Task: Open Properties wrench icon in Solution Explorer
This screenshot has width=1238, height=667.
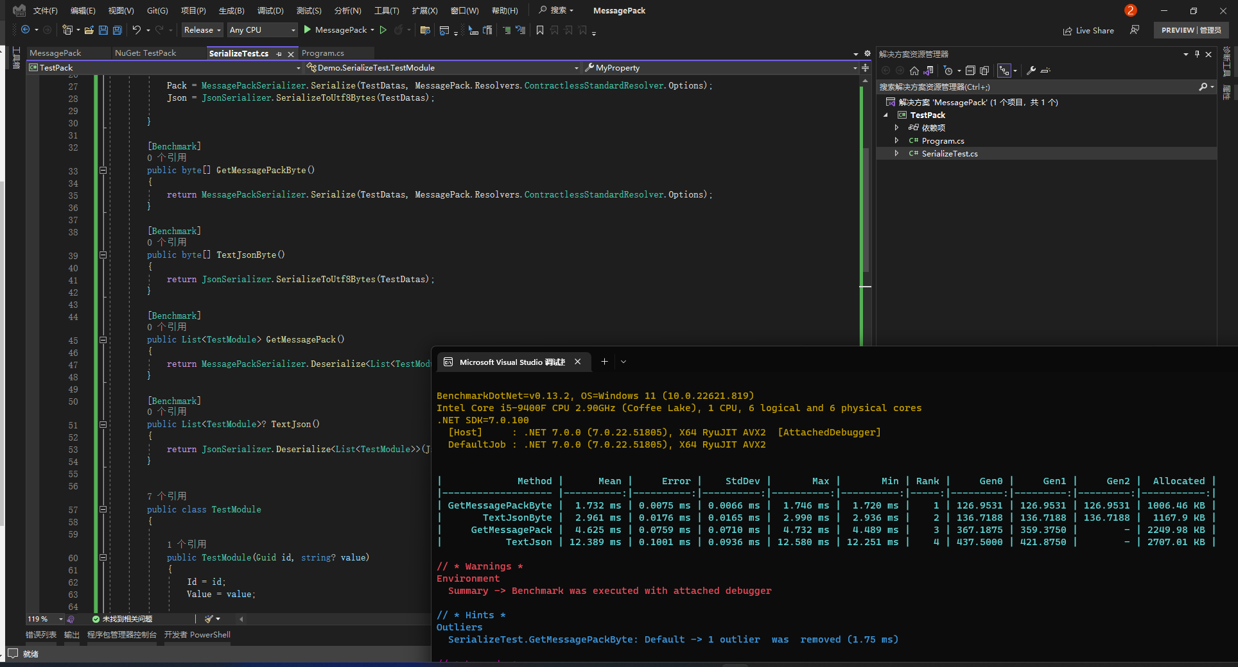Action: tap(1031, 71)
